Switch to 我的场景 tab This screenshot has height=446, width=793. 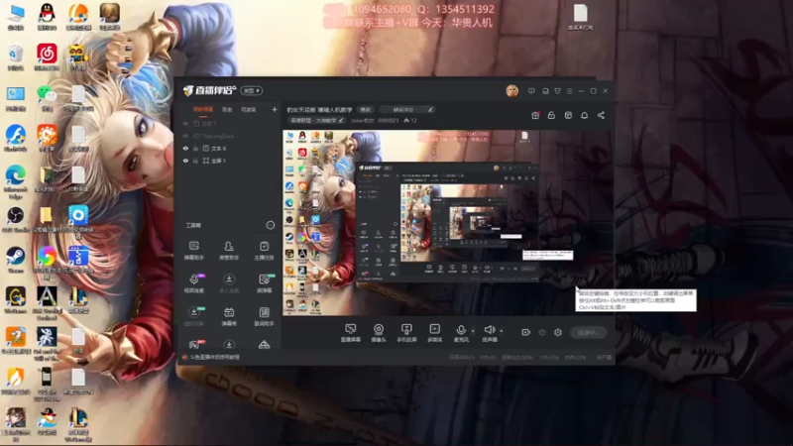click(x=203, y=109)
